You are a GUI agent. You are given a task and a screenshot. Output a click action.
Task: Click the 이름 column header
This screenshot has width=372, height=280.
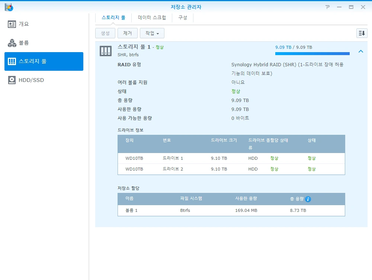(x=129, y=198)
